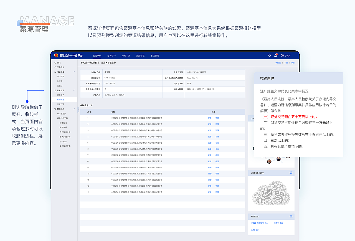The image size is (355, 241).
Task: Click 查看 in row 1
Action: [x=210, y=118]
